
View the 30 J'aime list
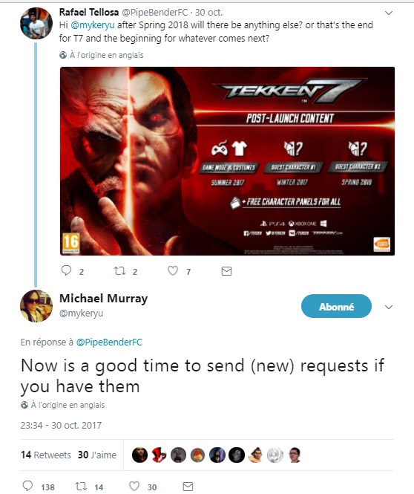97,455
